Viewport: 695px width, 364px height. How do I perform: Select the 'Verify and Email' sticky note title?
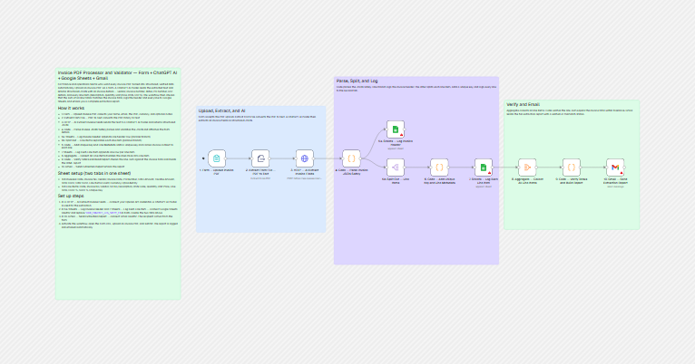[523, 104]
